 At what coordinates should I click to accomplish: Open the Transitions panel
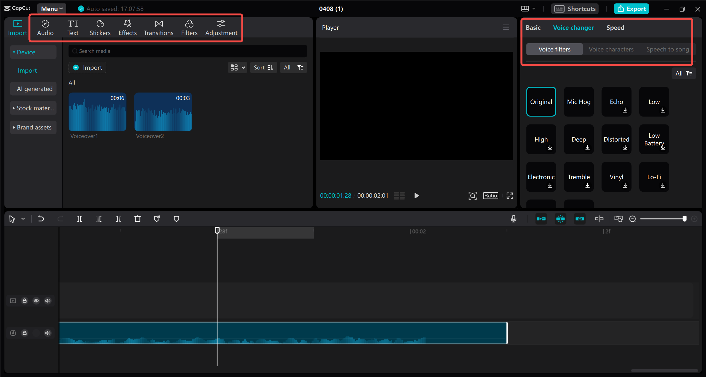coord(158,27)
